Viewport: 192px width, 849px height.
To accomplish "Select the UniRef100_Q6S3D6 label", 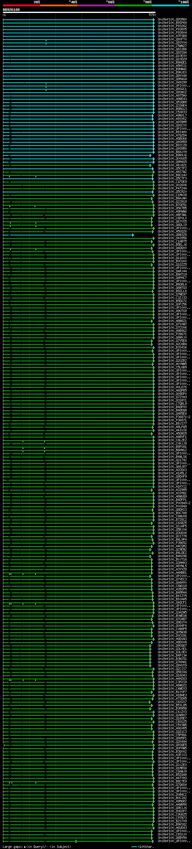I will pyautogui.click(x=172, y=49).
